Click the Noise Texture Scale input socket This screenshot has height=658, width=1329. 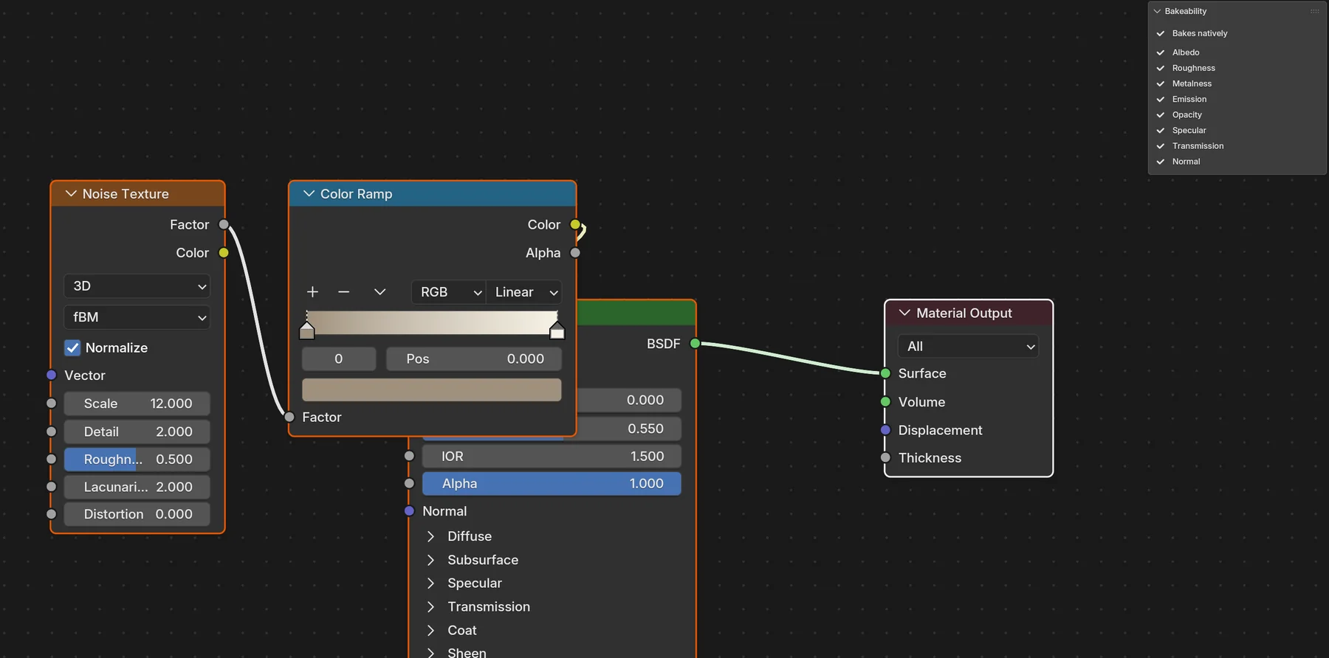click(x=51, y=403)
